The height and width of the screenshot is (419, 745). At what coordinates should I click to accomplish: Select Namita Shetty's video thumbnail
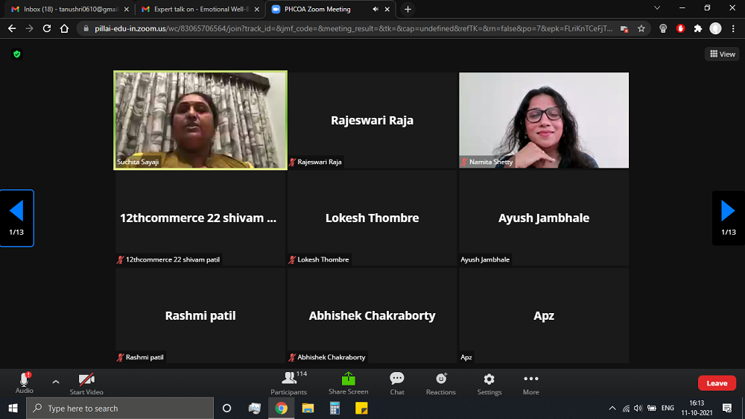click(544, 120)
